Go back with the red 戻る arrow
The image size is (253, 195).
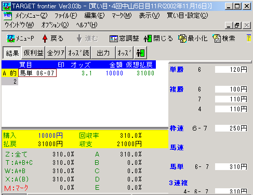tap(53, 38)
